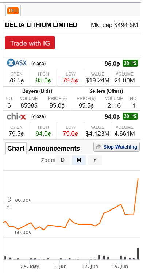143x273 pixels.
Task: Click the ASX 30.1% green change badge
Action: [x=130, y=63]
